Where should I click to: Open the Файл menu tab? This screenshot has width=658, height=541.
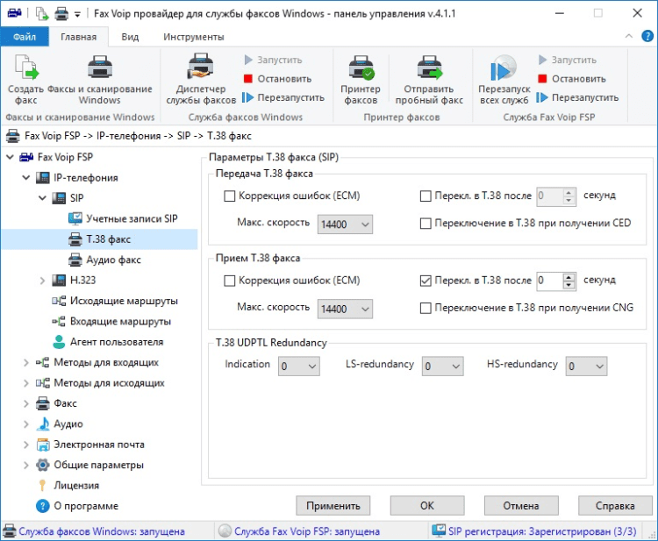(x=25, y=37)
